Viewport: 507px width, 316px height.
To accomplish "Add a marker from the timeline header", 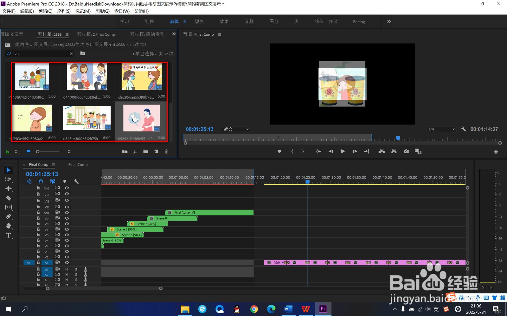I will pos(65,181).
